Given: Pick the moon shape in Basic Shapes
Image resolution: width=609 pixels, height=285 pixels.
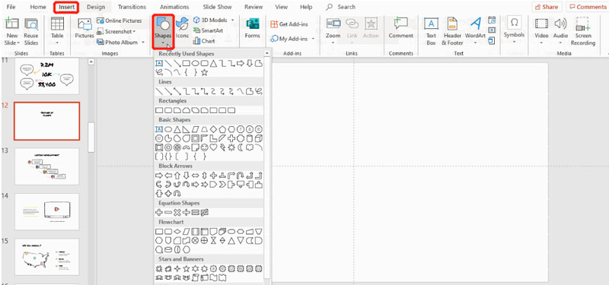Looking at the screenshot, I should click(241, 147).
